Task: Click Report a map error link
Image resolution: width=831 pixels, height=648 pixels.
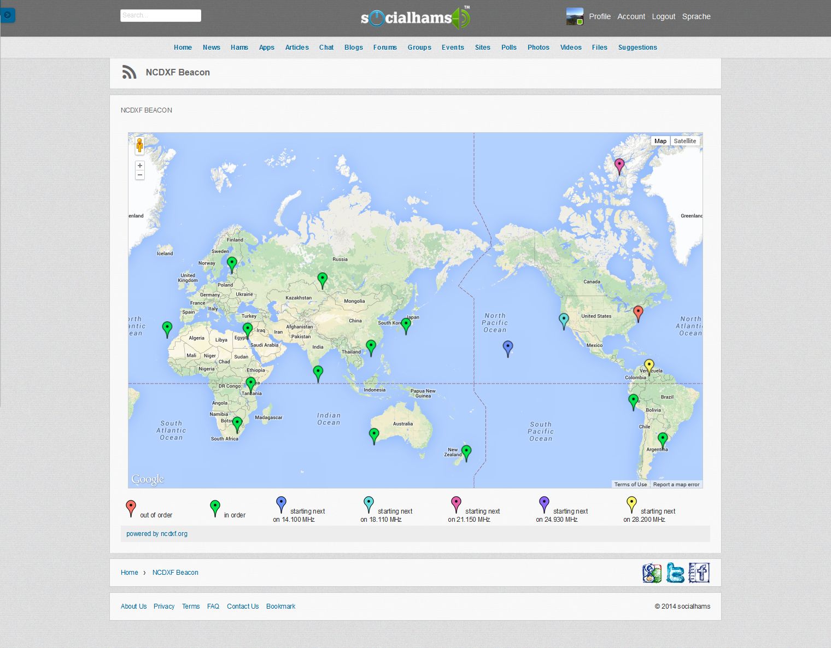Action: (x=676, y=484)
